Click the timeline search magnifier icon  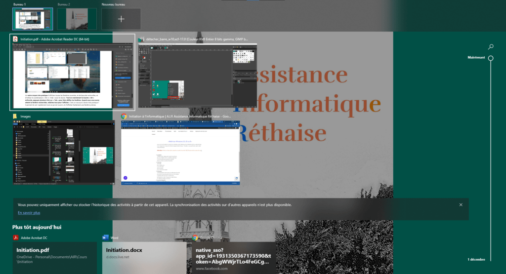click(x=491, y=47)
